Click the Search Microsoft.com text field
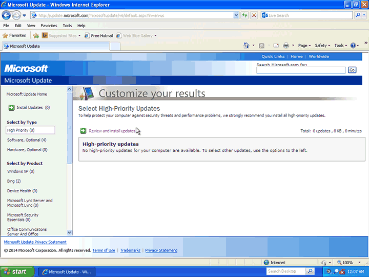The image size is (369, 277). 301,70
